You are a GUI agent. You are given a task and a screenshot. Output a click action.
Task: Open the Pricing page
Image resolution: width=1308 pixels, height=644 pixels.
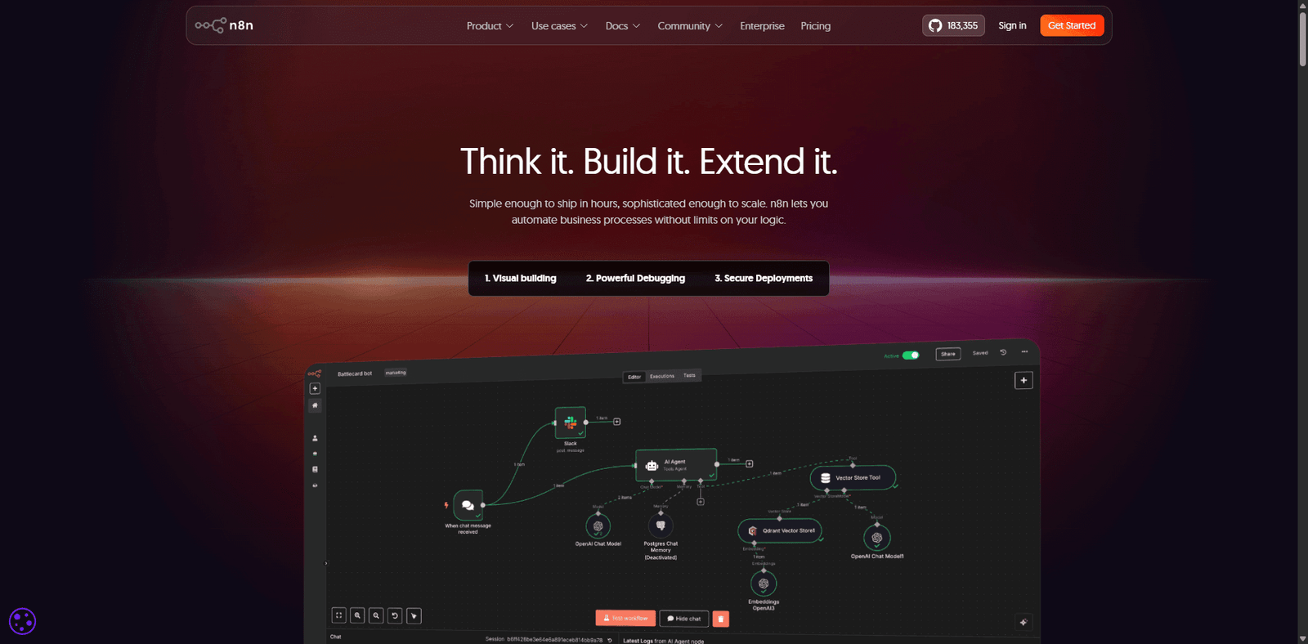click(x=815, y=26)
